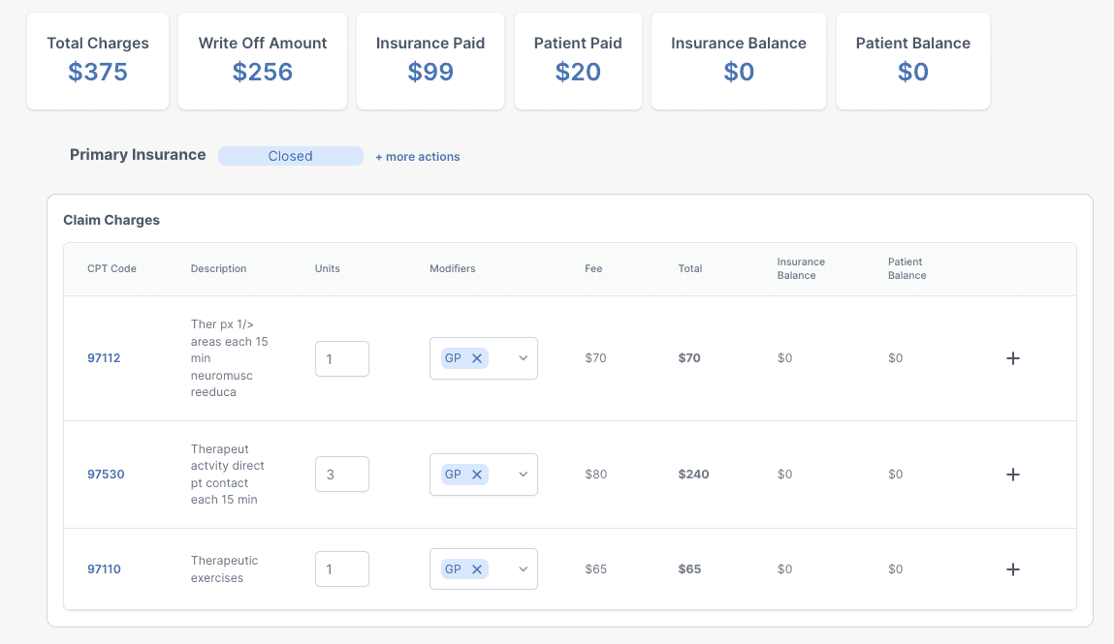Click the '+ more actions' link
The image size is (1114, 644).
(418, 157)
